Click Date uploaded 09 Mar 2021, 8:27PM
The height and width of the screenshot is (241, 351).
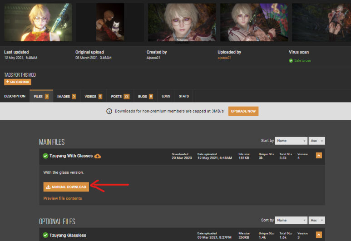point(214,237)
